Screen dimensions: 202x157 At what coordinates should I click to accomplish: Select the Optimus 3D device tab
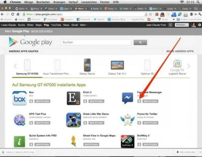[147, 68]
